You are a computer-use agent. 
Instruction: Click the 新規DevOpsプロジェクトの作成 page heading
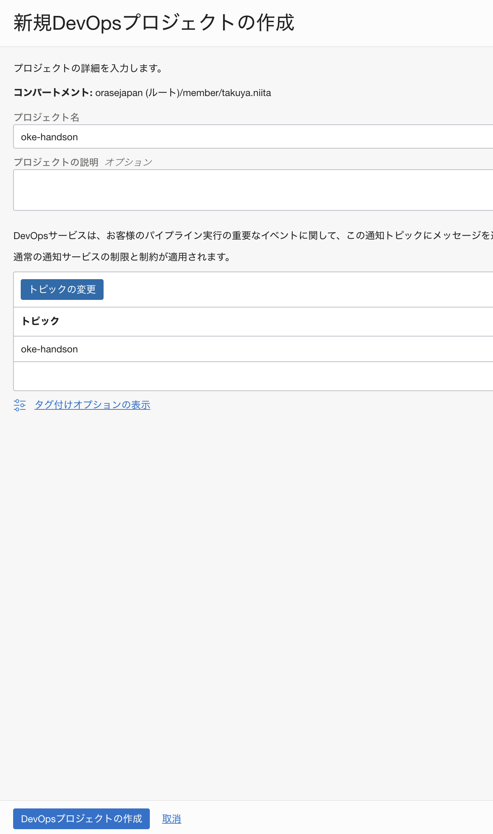tap(154, 23)
